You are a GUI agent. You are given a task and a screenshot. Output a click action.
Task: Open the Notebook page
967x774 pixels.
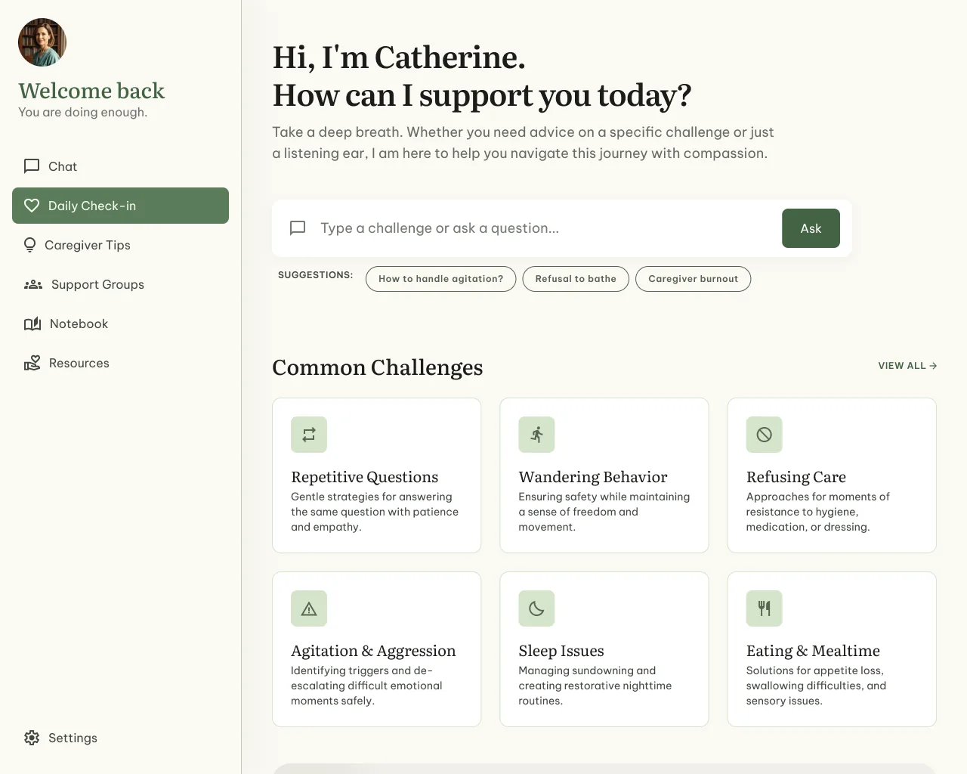(x=120, y=324)
